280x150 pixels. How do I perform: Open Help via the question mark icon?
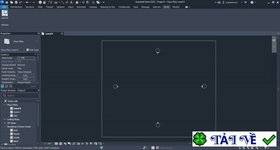252,2
